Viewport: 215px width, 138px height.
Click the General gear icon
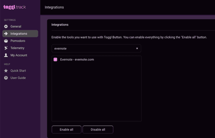click(x=6, y=26)
